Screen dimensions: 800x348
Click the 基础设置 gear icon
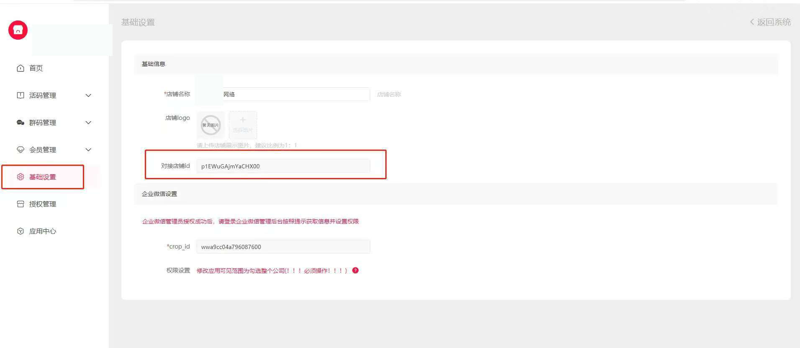(x=20, y=177)
